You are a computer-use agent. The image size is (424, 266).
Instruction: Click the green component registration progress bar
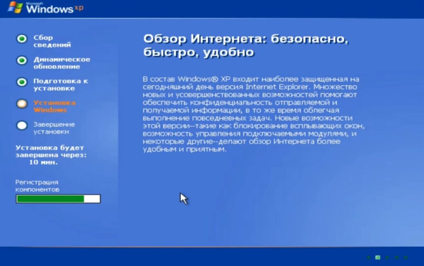coord(58,199)
